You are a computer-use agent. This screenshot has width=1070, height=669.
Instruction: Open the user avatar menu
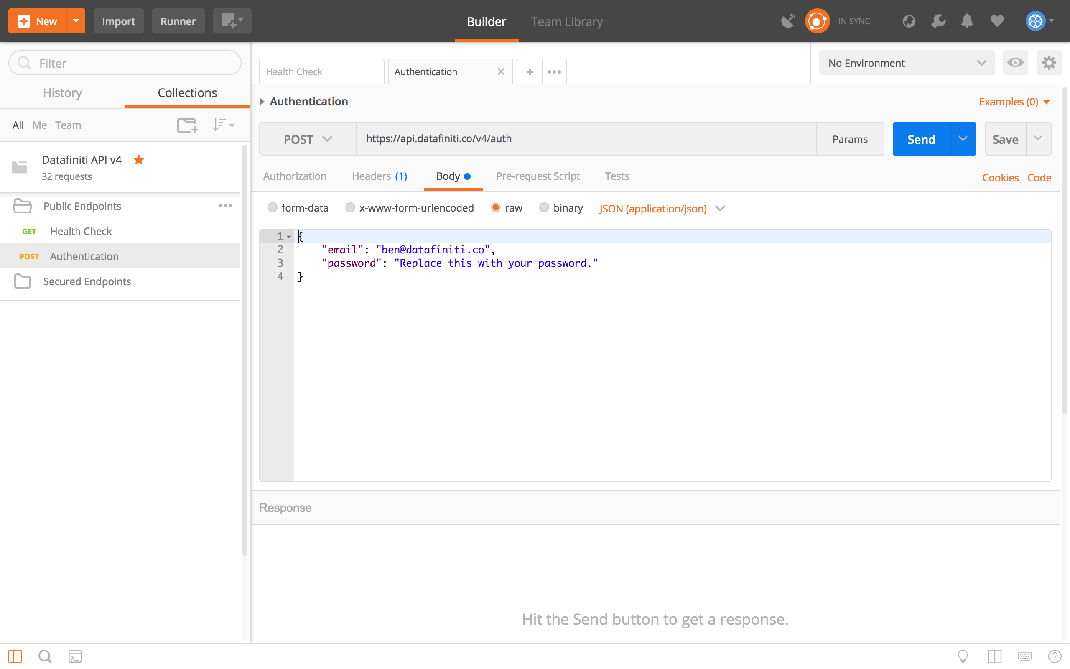(x=1039, y=21)
